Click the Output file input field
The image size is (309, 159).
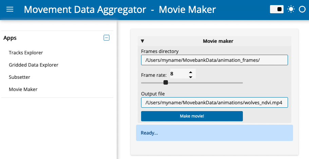tap(214, 102)
